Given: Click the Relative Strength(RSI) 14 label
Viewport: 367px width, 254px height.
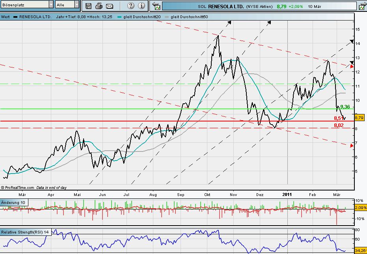Looking at the screenshot, I should click(x=25, y=232).
